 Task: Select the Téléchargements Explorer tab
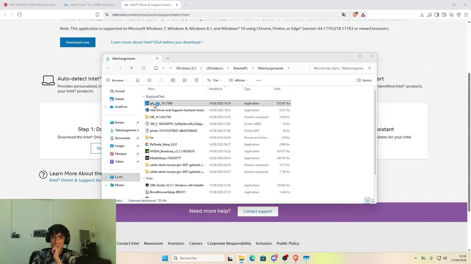pos(131,59)
